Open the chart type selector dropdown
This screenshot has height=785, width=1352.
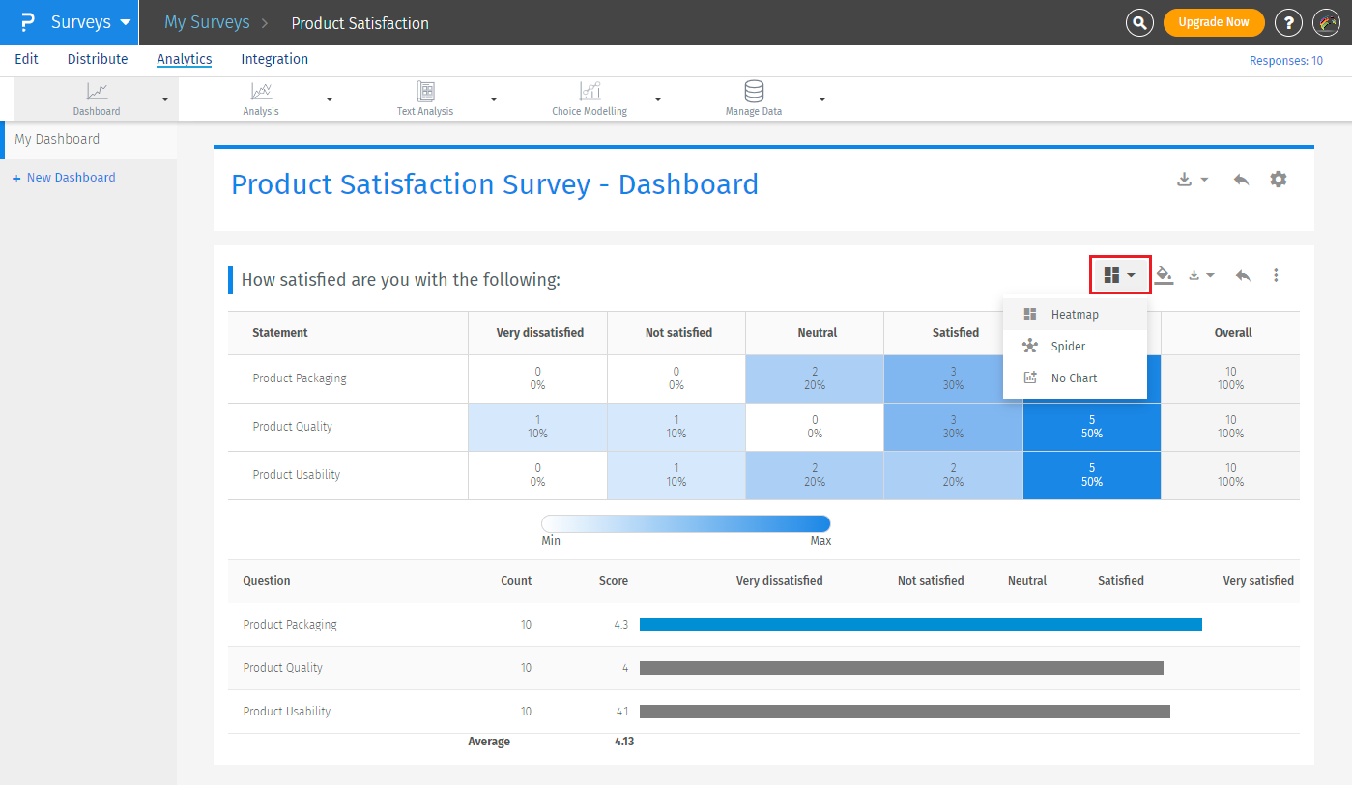click(1120, 275)
